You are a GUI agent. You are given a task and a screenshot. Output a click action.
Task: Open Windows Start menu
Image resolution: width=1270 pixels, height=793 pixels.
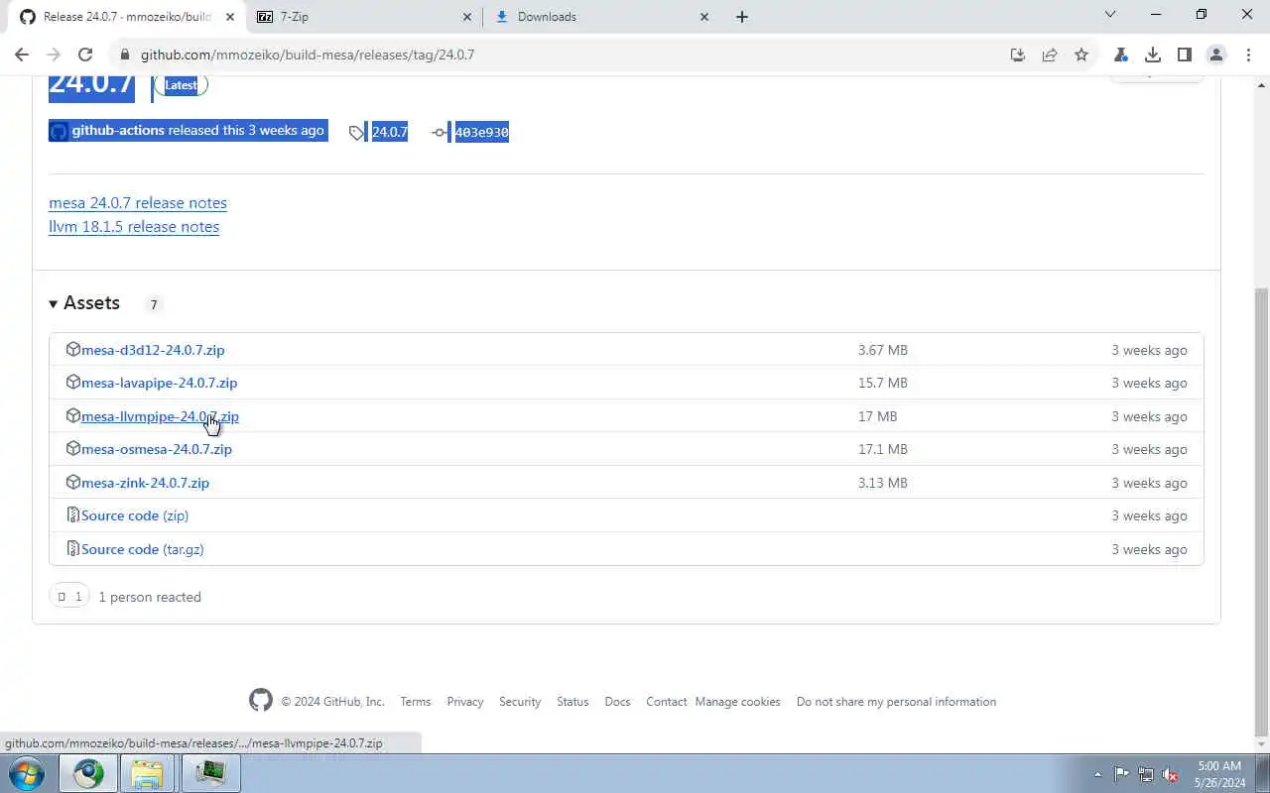coord(27,773)
